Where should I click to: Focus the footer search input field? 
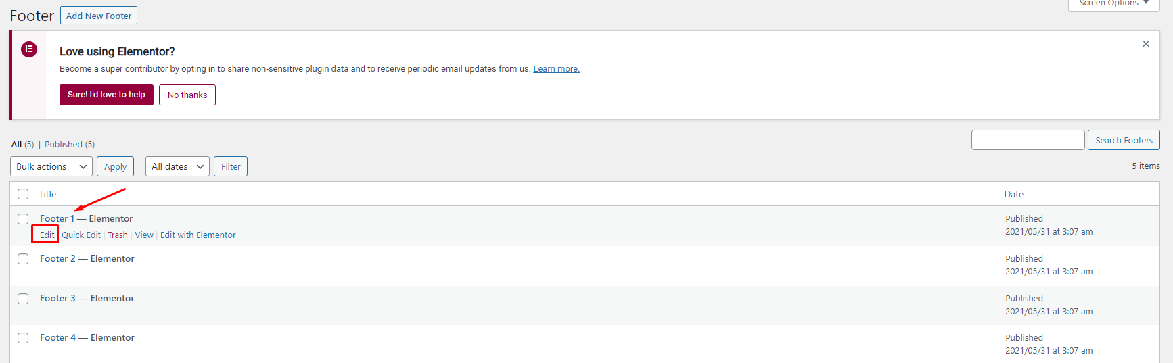pyautogui.click(x=1028, y=140)
